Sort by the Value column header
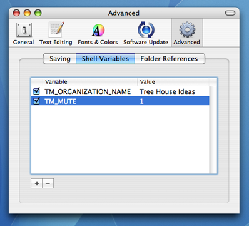 (173, 82)
